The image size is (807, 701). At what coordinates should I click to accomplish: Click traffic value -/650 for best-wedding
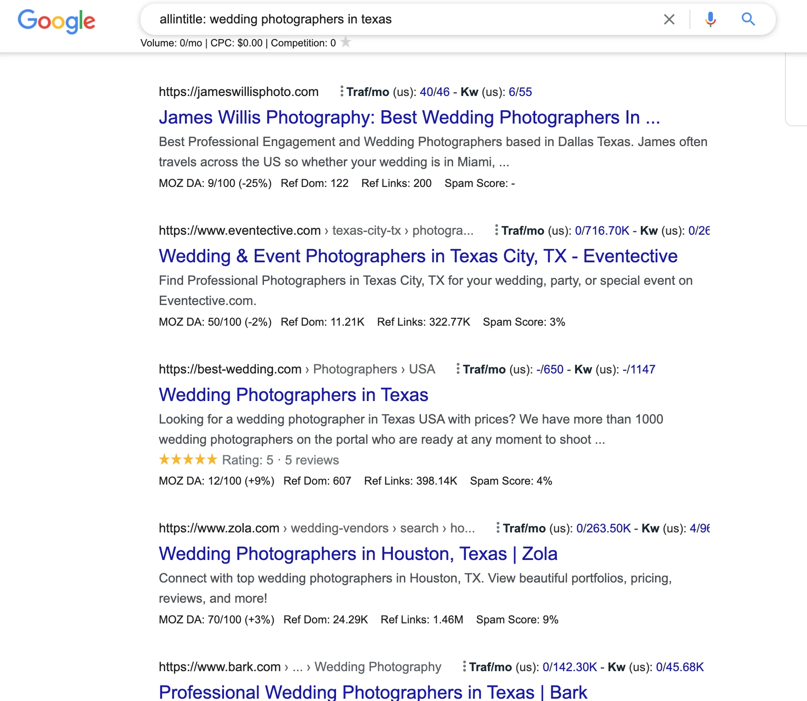(550, 369)
